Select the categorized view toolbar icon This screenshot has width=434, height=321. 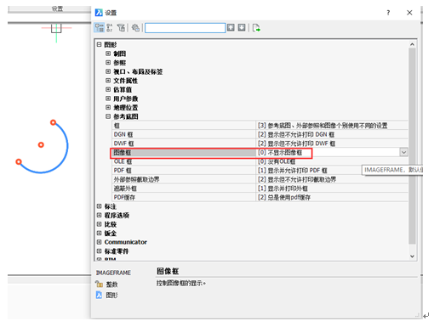[100, 28]
